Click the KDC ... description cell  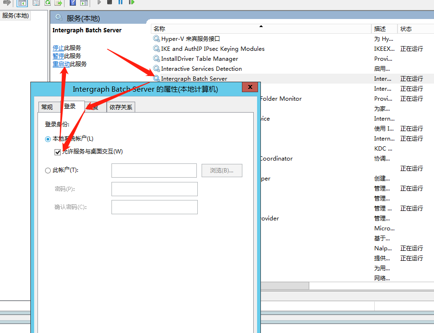383,149
